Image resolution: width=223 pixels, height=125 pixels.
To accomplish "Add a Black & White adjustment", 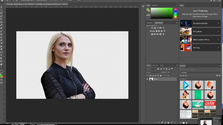I will [x=156, y=31].
